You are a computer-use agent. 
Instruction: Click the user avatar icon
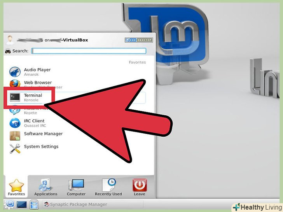coord(10,40)
